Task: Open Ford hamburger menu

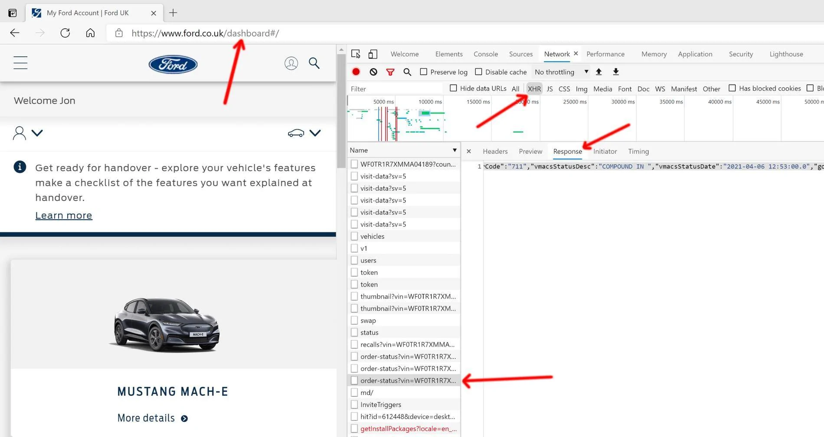Action: pos(20,63)
